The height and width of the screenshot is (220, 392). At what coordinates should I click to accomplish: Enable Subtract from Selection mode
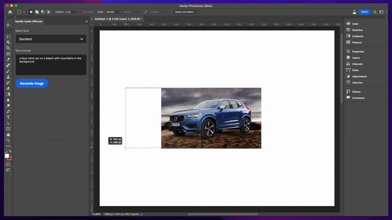(42, 12)
